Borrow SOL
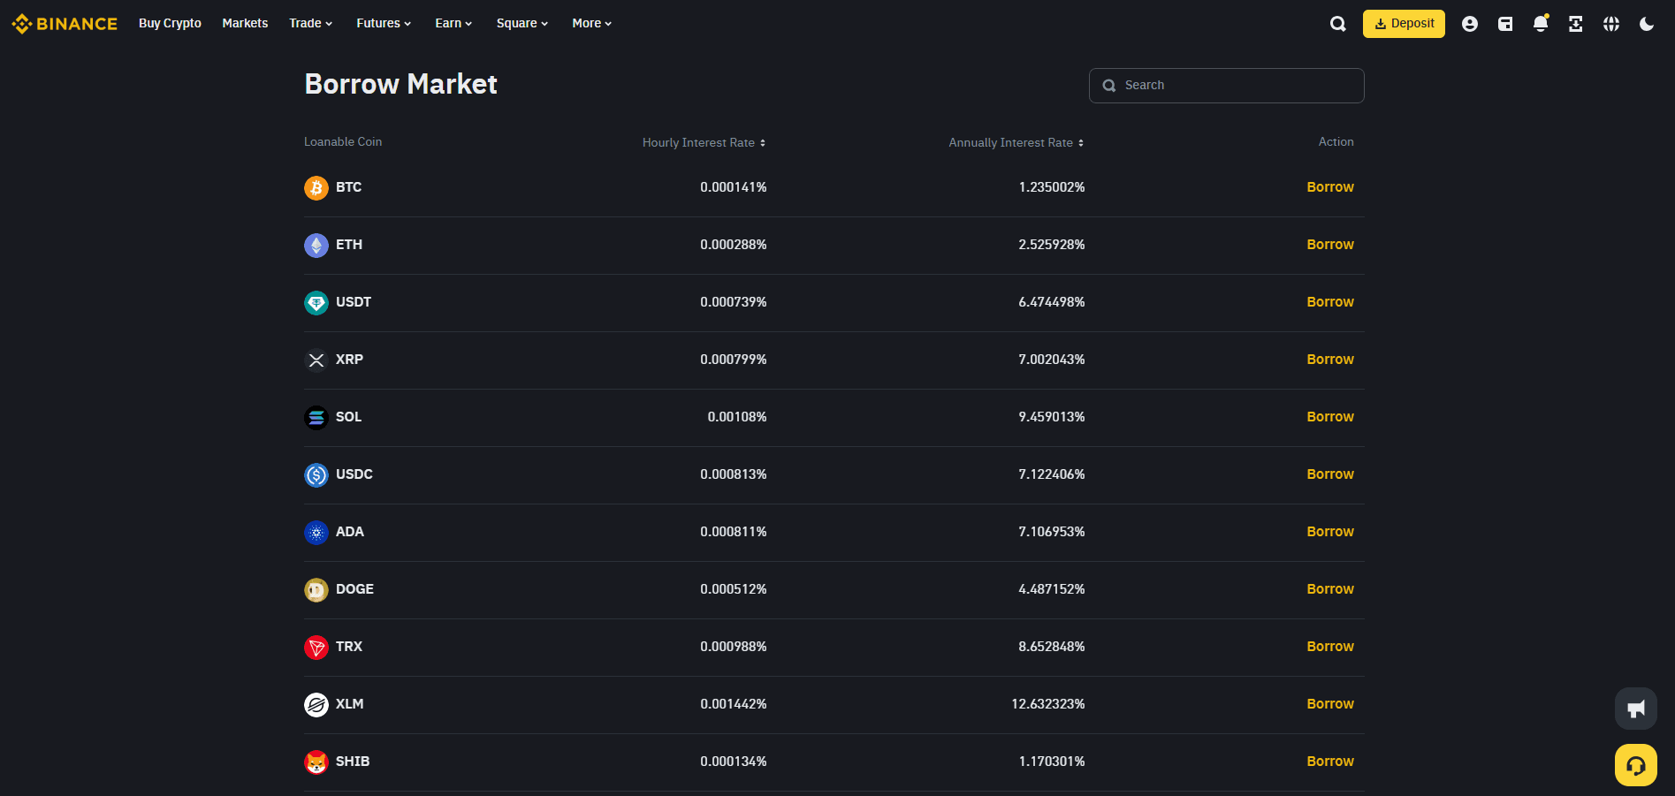The width and height of the screenshot is (1675, 796). tap(1330, 417)
